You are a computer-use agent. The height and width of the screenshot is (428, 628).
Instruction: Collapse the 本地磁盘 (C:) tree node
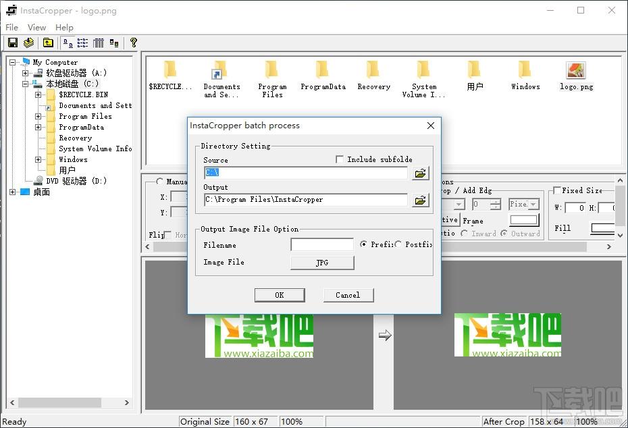(x=25, y=84)
